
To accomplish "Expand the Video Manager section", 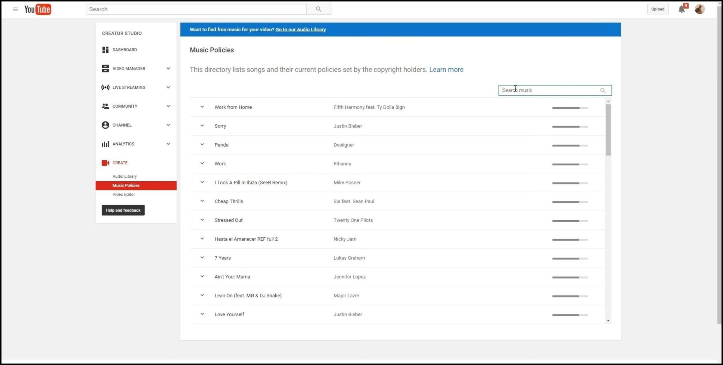I will click(168, 68).
